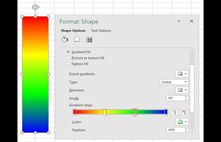Click the Format Shape pane title
Image resolution: width=221 pixels, height=142 pixels.
pyautogui.click(x=79, y=22)
